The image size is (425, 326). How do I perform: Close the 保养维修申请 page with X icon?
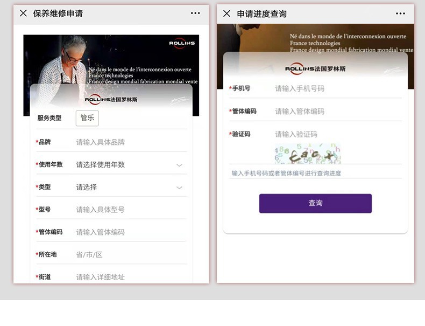[x=23, y=13]
